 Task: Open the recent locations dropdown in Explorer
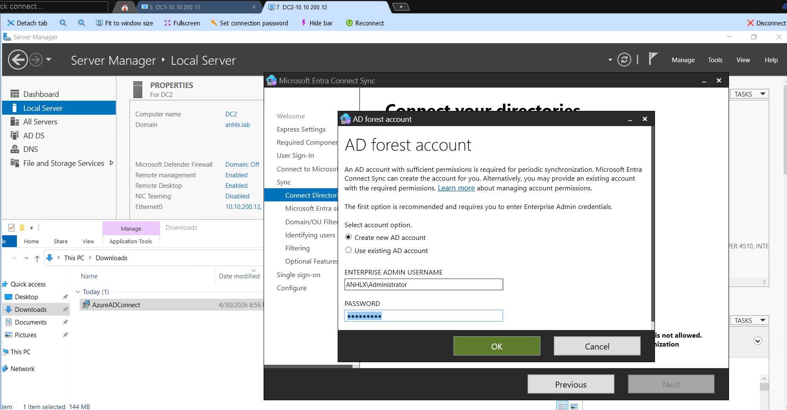tap(26, 258)
